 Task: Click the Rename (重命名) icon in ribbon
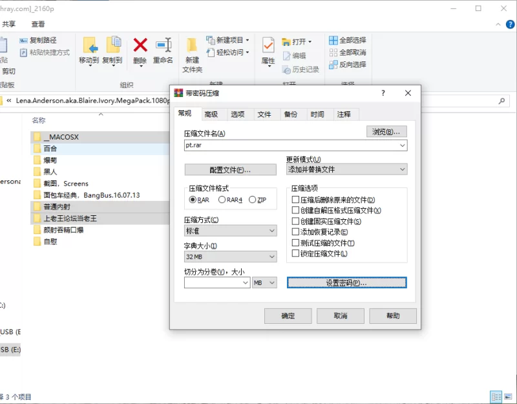164,45
